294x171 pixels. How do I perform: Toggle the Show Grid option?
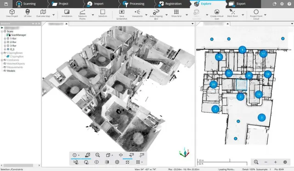(x=176, y=13)
